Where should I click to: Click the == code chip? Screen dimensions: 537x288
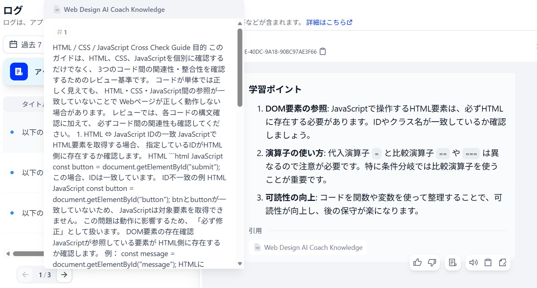pos(443,153)
